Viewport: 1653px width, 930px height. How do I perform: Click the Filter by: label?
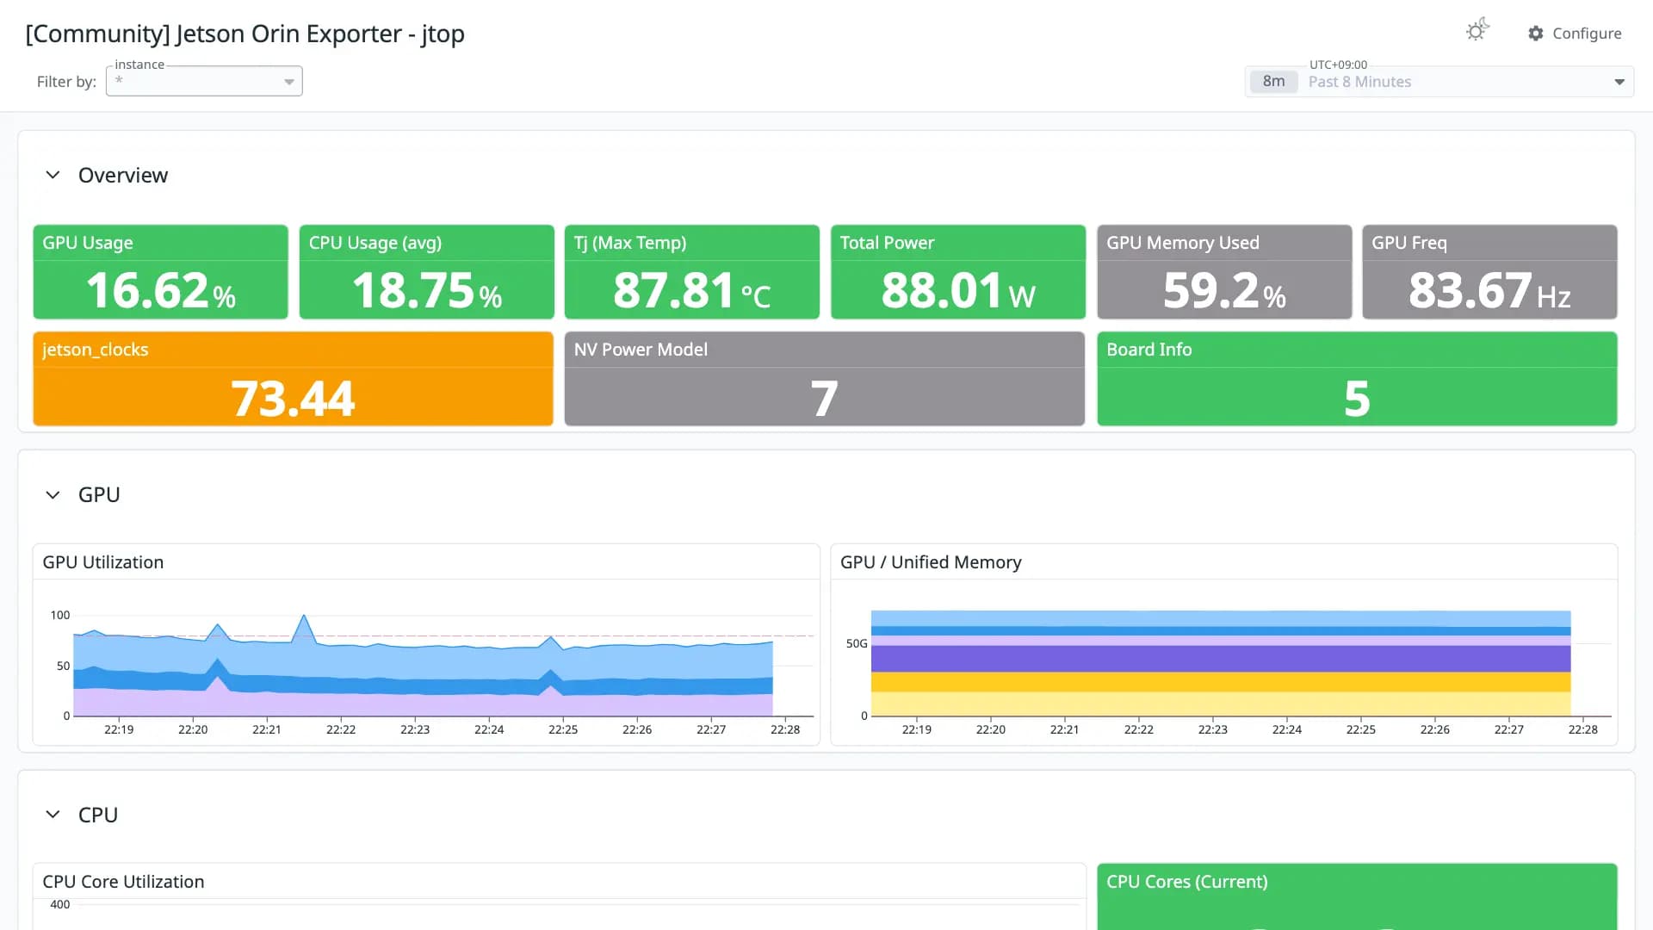66,82
